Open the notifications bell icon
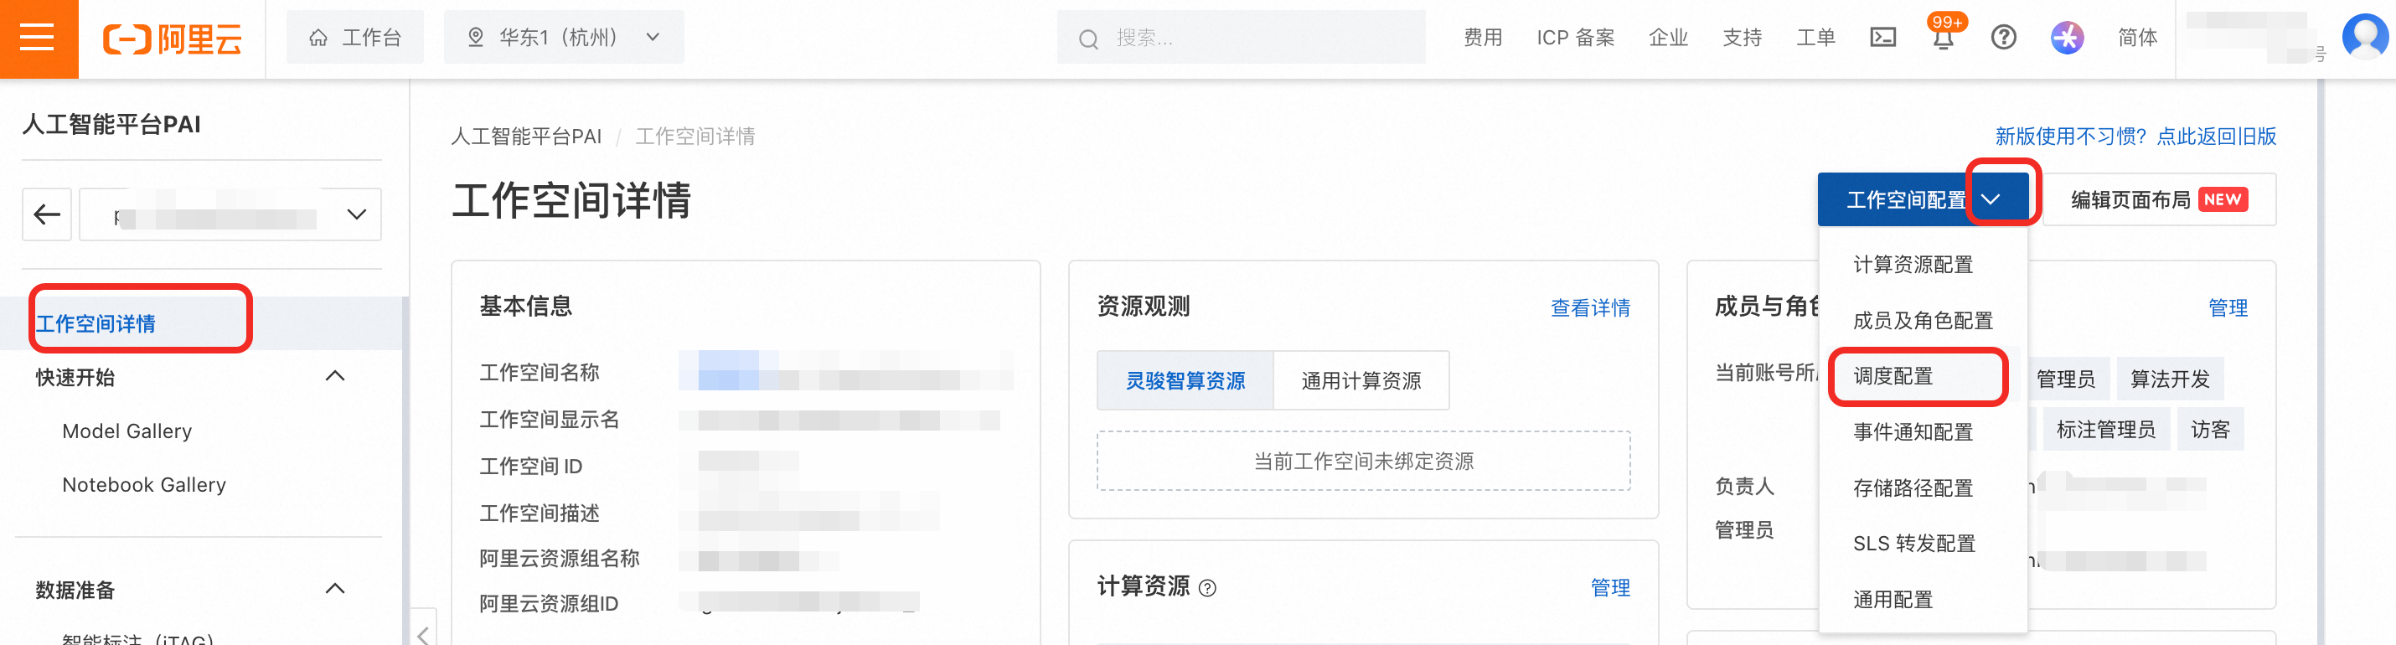The height and width of the screenshot is (645, 2396). pos(1942,38)
